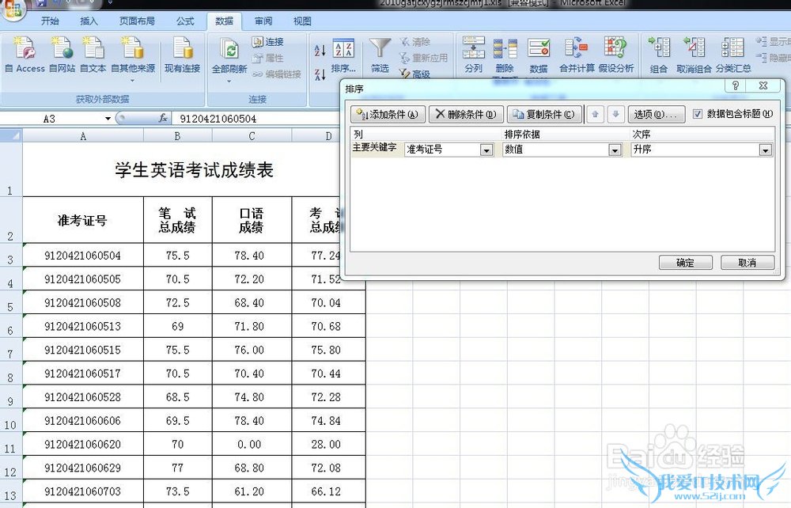Click title cell 学生英语考试成绩表
This screenshot has width=791, height=508.
pyautogui.click(x=195, y=170)
